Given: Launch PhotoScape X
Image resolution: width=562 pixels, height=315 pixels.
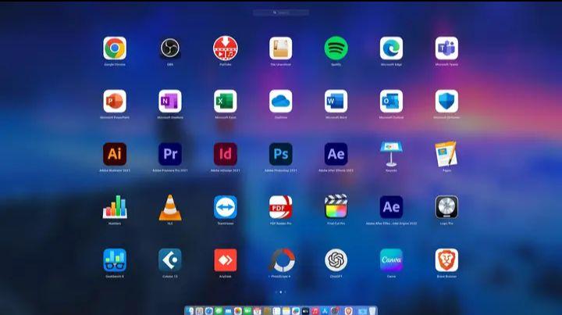Looking at the screenshot, I should tap(281, 260).
